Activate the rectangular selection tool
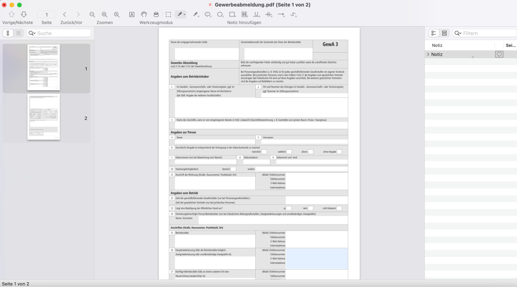 click(168, 14)
